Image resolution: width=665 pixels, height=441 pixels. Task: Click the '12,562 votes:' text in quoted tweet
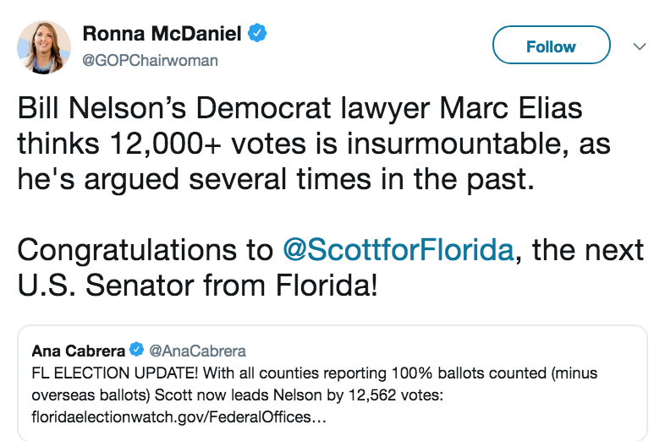pyautogui.click(x=395, y=395)
